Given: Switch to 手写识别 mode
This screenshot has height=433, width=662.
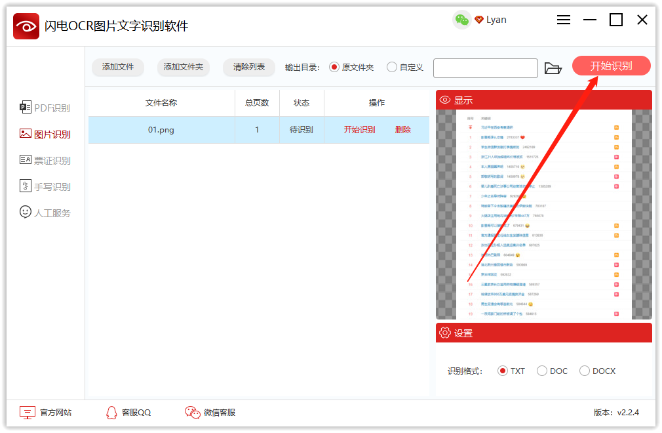Looking at the screenshot, I should [45, 186].
